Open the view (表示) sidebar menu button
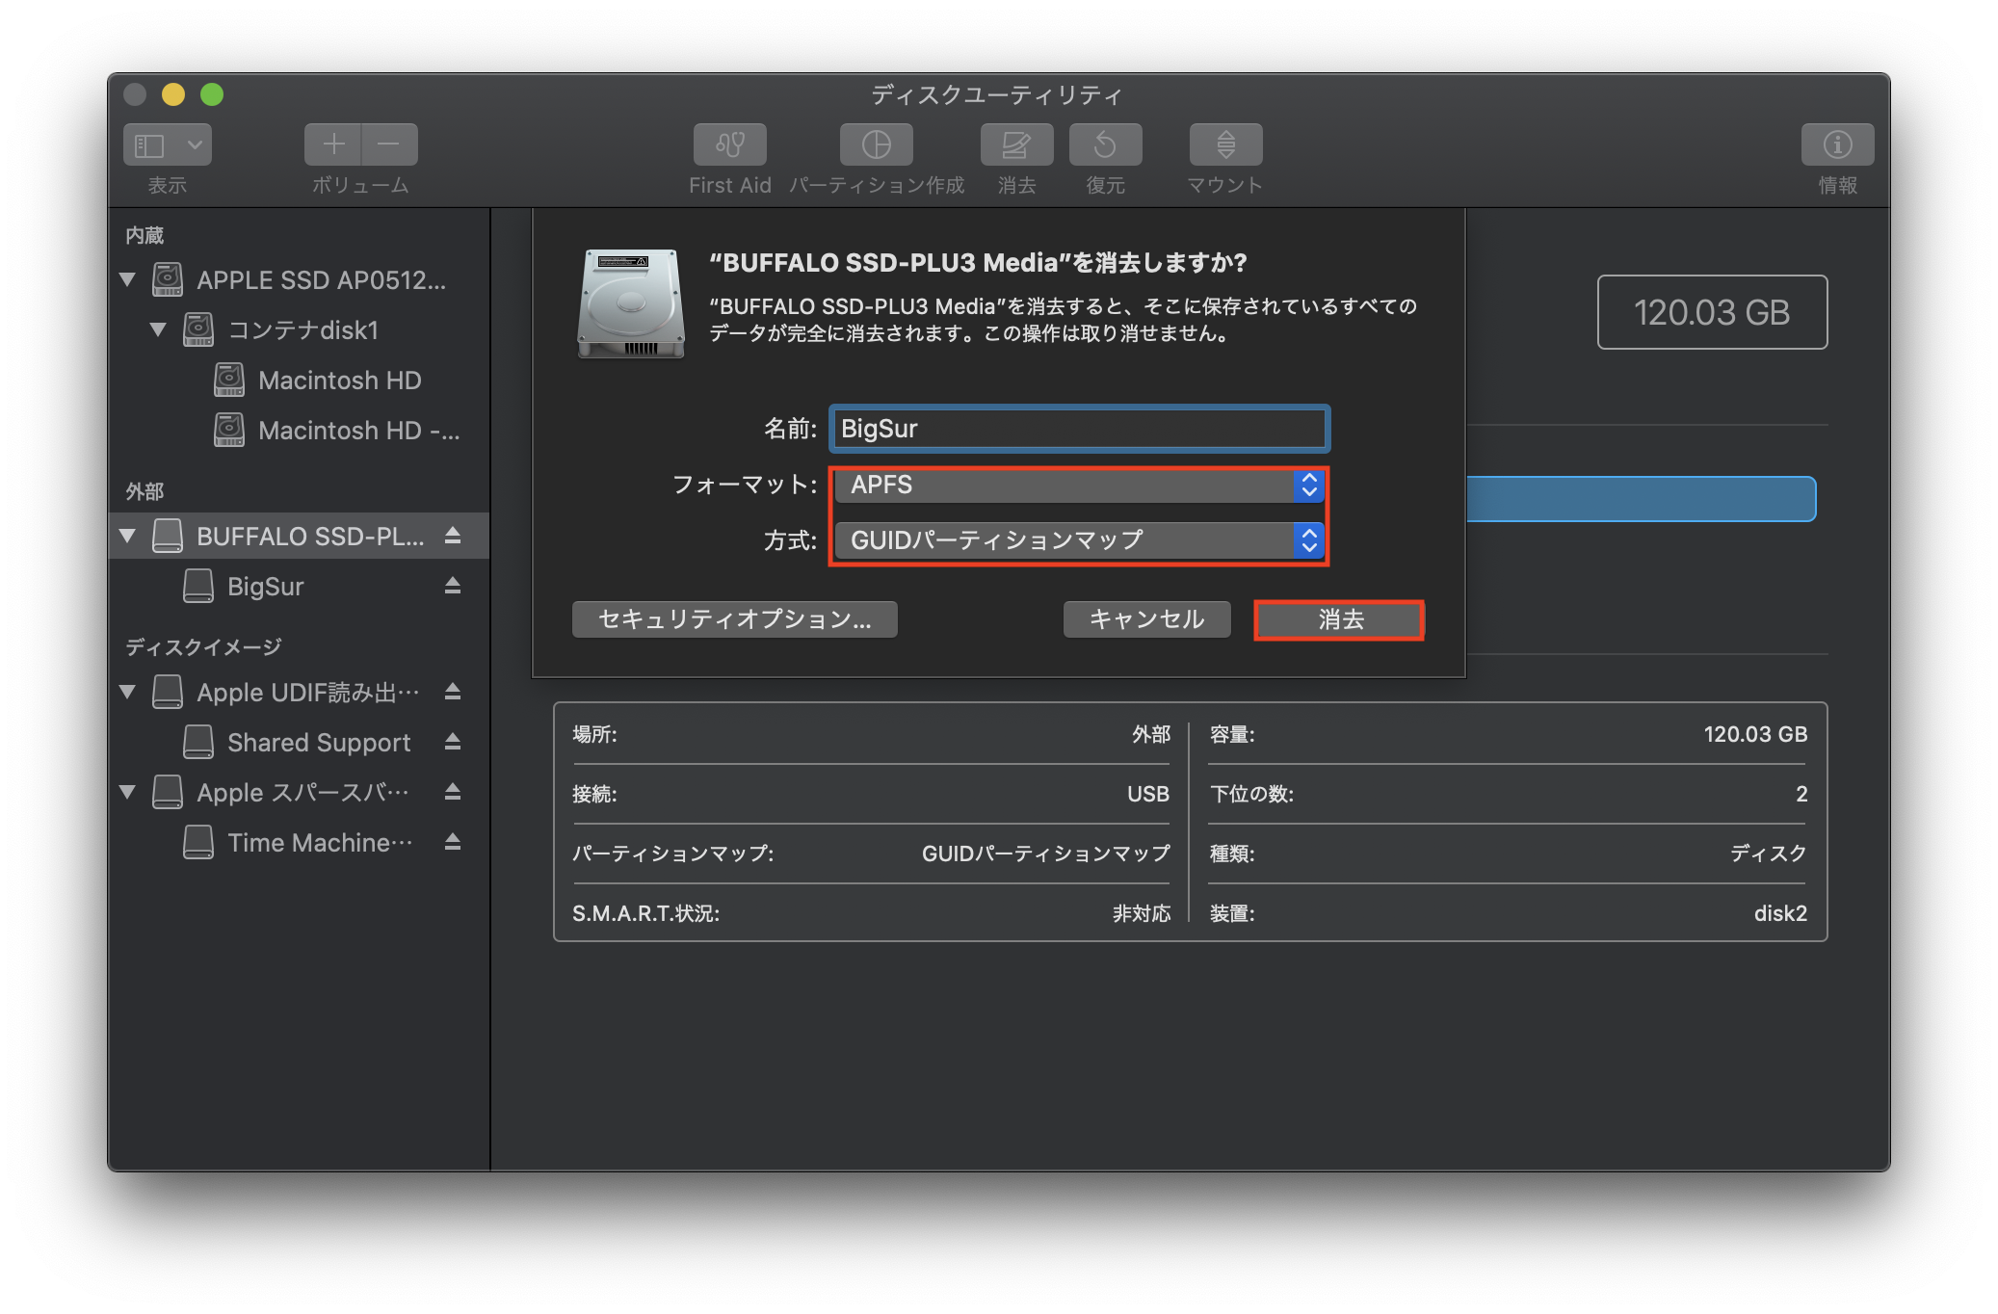1998x1314 pixels. pos(168,145)
